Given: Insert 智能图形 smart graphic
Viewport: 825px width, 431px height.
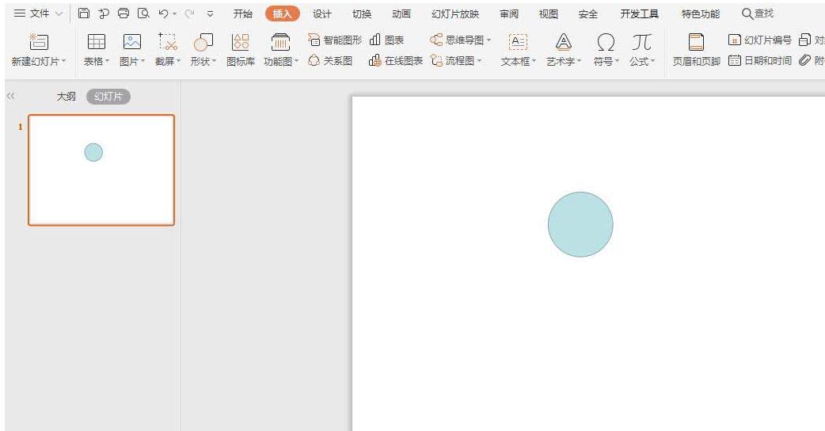Looking at the screenshot, I should (335, 40).
